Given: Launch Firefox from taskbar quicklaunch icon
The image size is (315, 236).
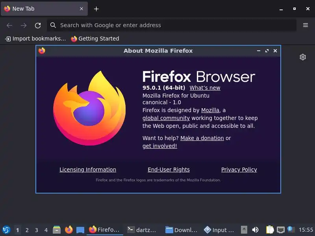Looking at the screenshot, I should pos(69,230).
